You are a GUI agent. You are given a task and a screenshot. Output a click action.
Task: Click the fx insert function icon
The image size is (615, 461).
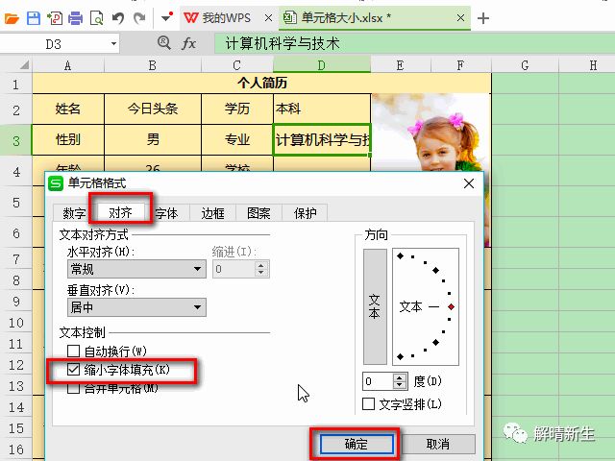[x=189, y=43]
